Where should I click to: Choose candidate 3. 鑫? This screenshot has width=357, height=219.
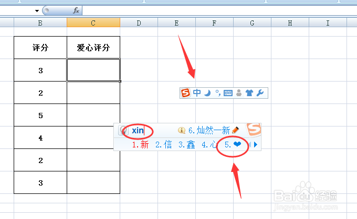(187, 144)
